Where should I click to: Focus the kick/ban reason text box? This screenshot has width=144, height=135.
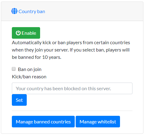(72, 88)
